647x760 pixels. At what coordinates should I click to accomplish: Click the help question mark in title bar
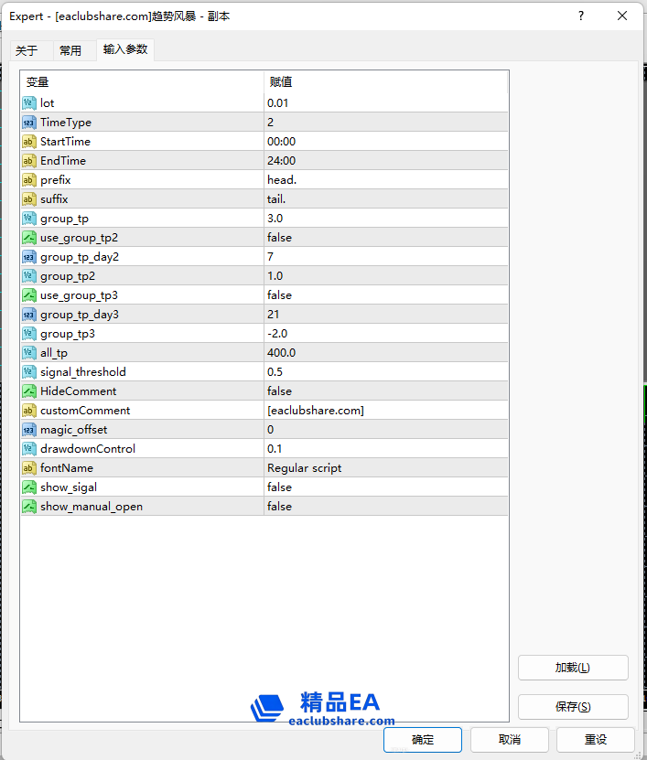coord(581,16)
